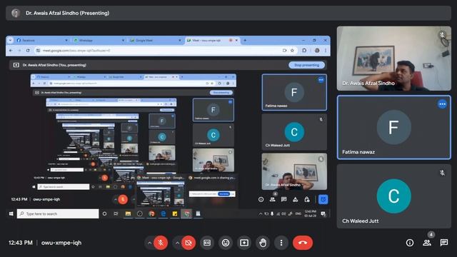Open Task View on the taskbar

(116, 214)
